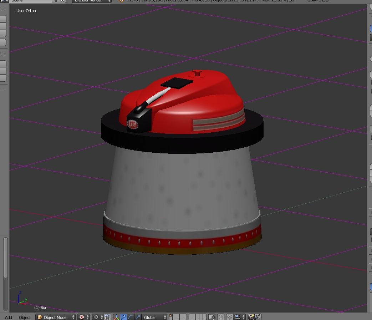Image resolution: width=372 pixels, height=320 pixels.
Task: Expand the Global orientation dropdown
Action: tap(154, 317)
